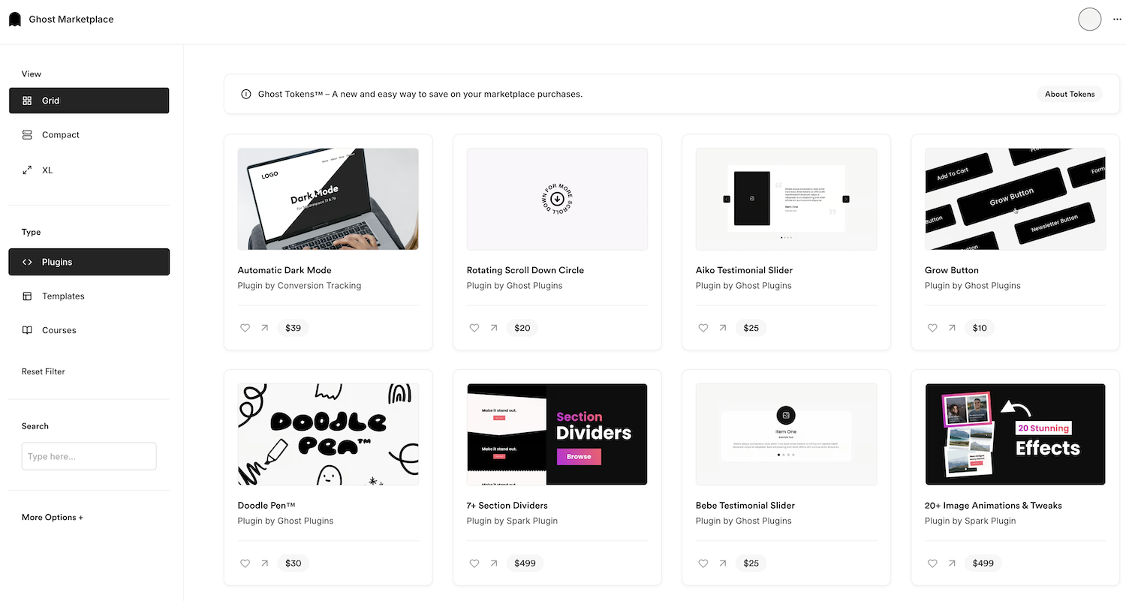
Task: Click the Ghost Marketplace logo icon
Action: pos(14,20)
